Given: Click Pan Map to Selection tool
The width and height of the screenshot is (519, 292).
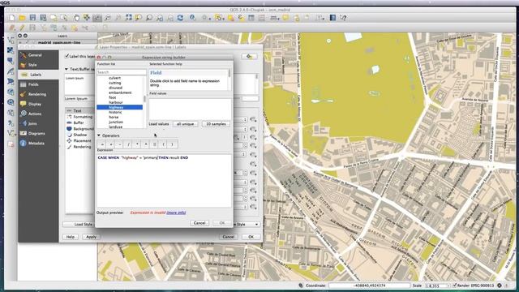Looking at the screenshot, I should (87, 18).
